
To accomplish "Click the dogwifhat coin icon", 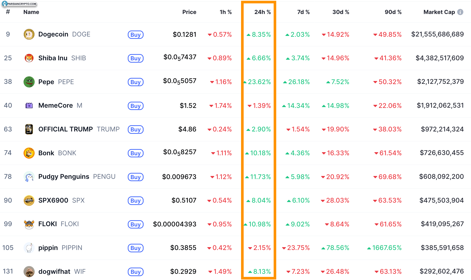I will [29, 271].
